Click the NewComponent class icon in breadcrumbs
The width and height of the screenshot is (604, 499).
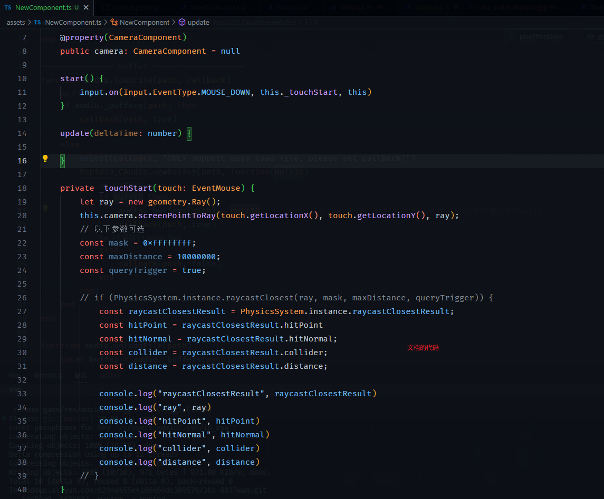click(x=114, y=22)
